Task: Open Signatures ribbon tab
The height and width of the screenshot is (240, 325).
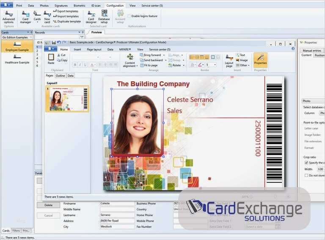Action: [x=61, y=6]
